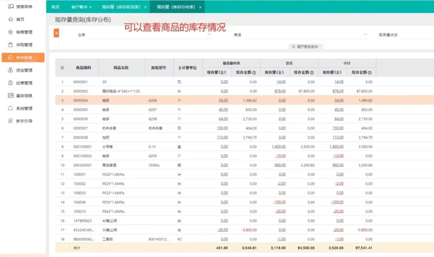Open 首页 home icon in the sidebar
The image size is (434, 257).
(10, 19)
